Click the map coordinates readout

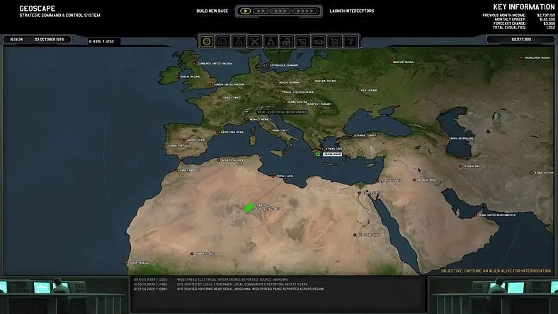coord(101,42)
